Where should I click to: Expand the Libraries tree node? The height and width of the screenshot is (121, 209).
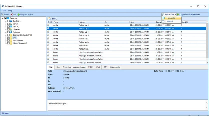5,29
